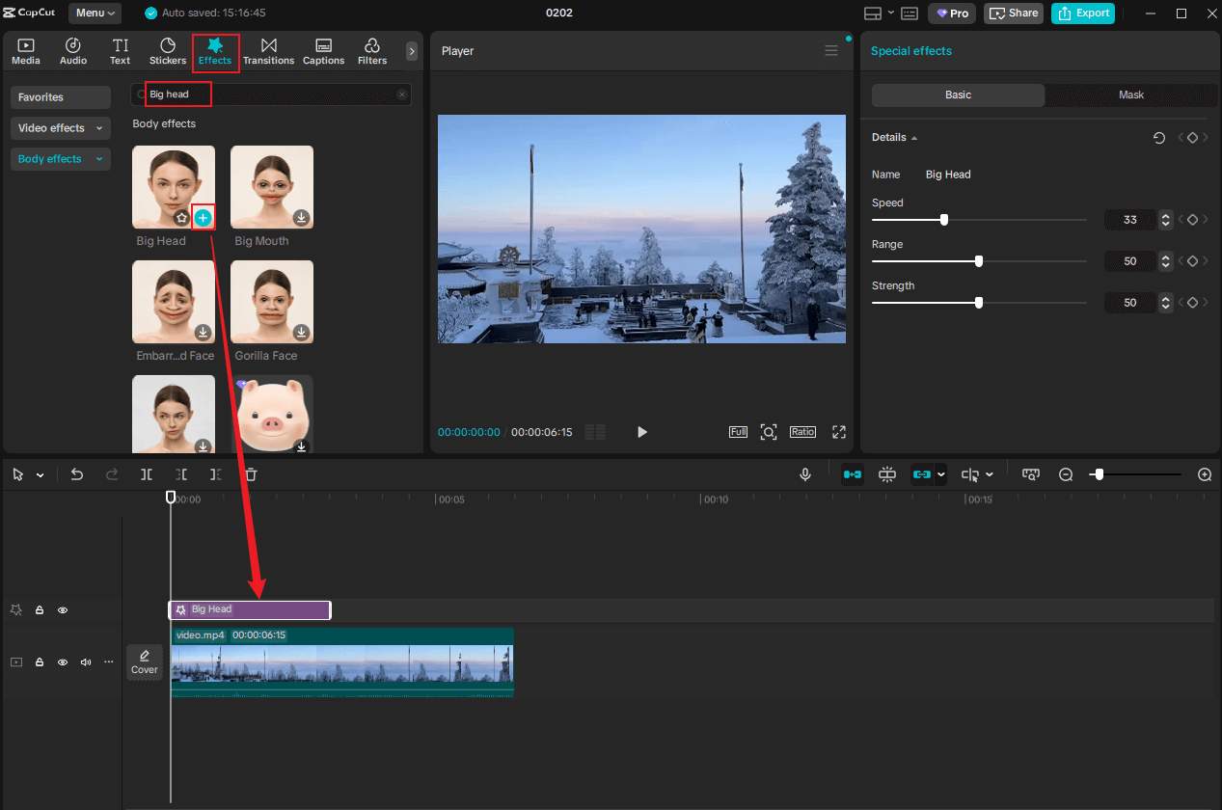1222x810 pixels.
Task: Split the clip at the playhead
Action: [x=146, y=473]
